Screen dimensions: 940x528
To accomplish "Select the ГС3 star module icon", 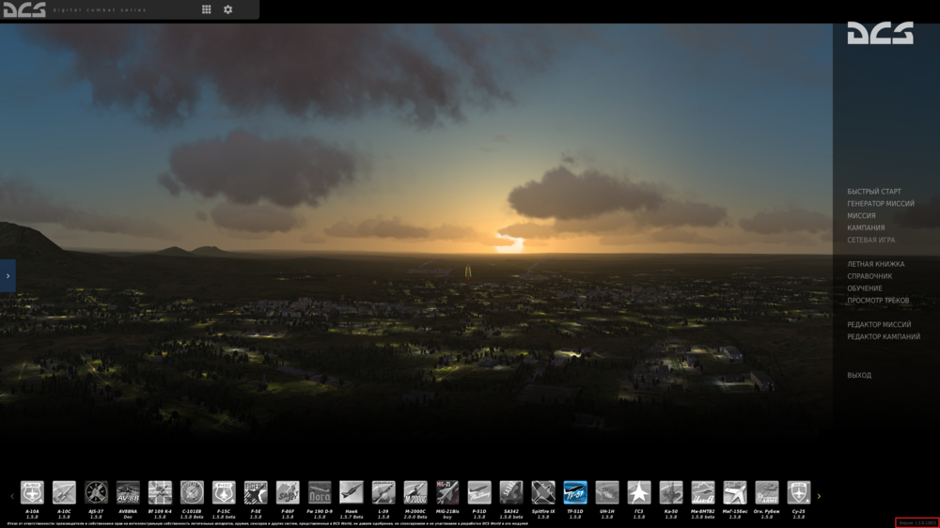I will point(639,492).
